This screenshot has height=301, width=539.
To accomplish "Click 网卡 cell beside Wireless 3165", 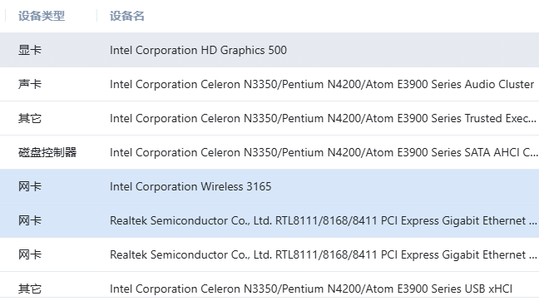I will 30,186.
